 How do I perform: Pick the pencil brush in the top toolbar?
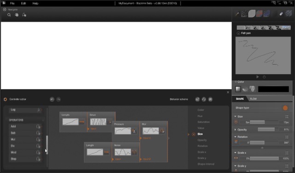(x=237, y=14)
